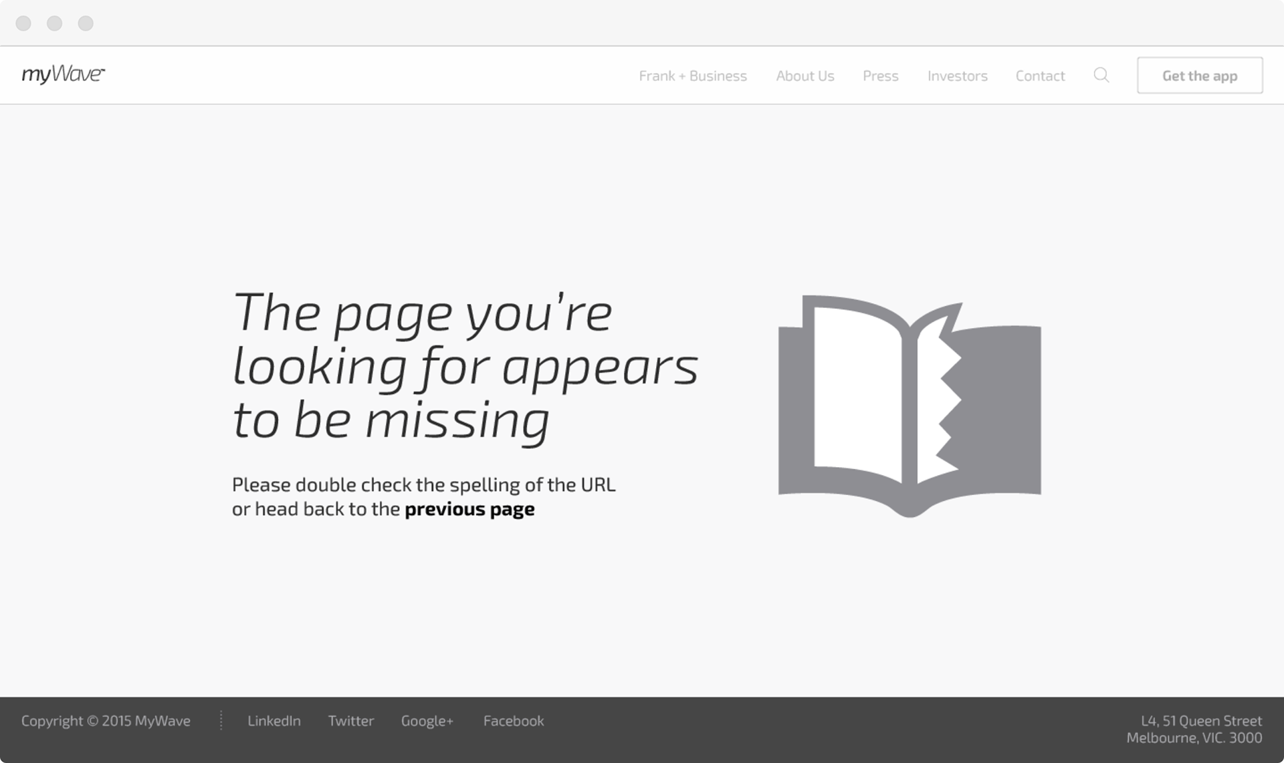Go to About Us page
This screenshot has width=1284, height=763.
(805, 76)
